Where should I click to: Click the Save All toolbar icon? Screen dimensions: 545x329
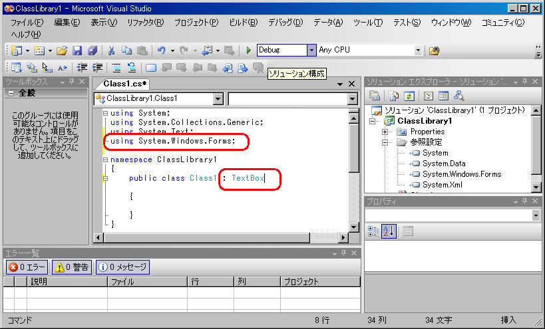tap(92, 51)
